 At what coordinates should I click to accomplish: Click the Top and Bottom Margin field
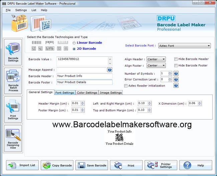[143, 110]
